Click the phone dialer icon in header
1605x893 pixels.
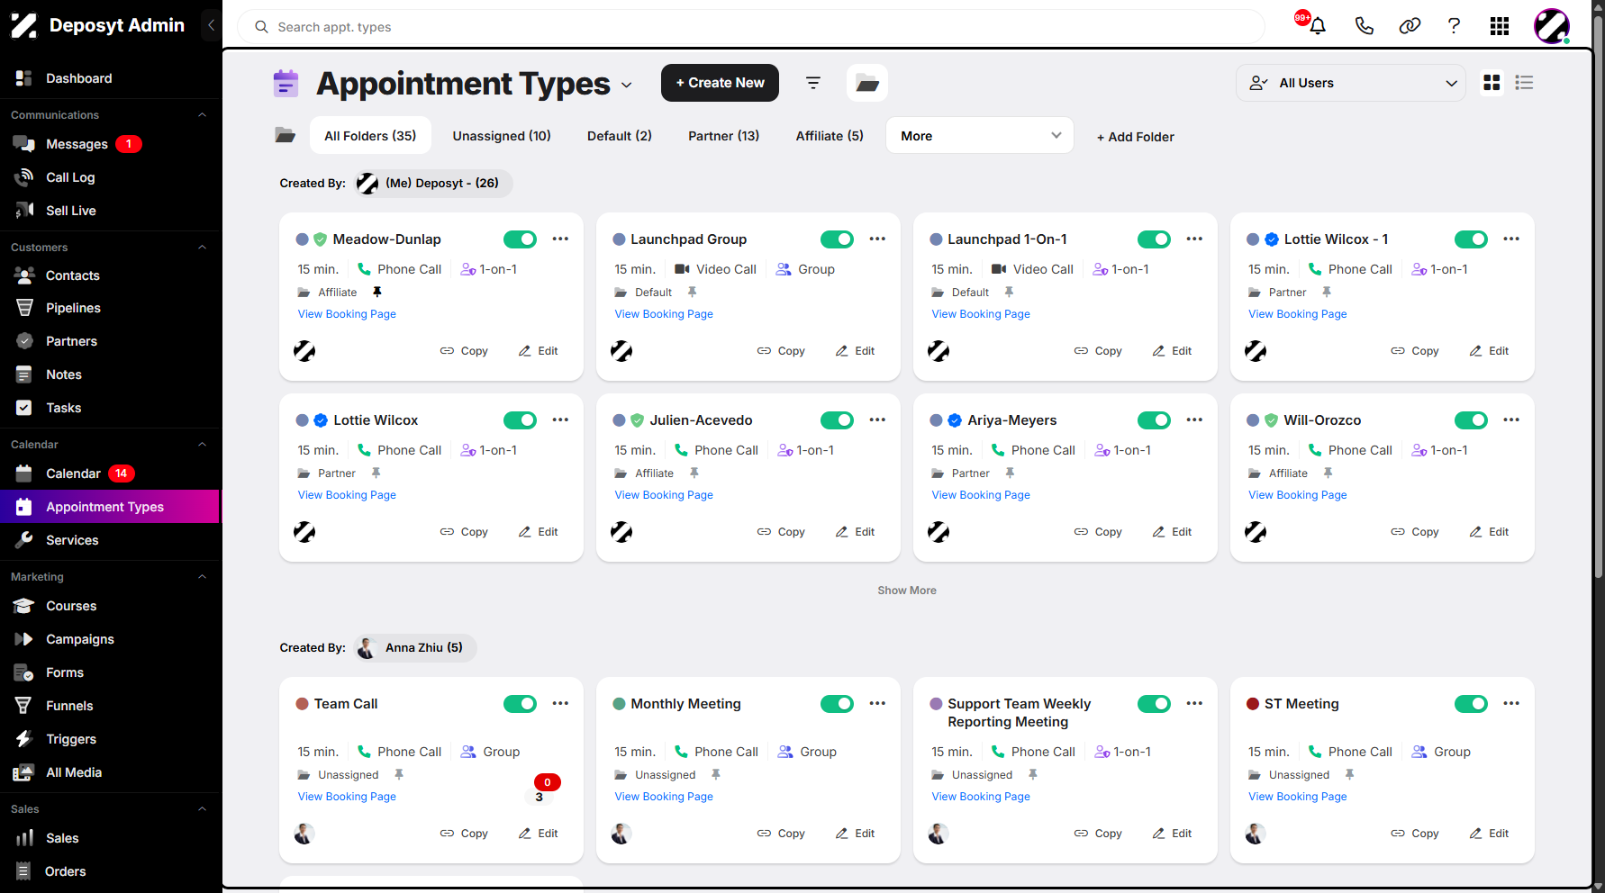pyautogui.click(x=1364, y=26)
